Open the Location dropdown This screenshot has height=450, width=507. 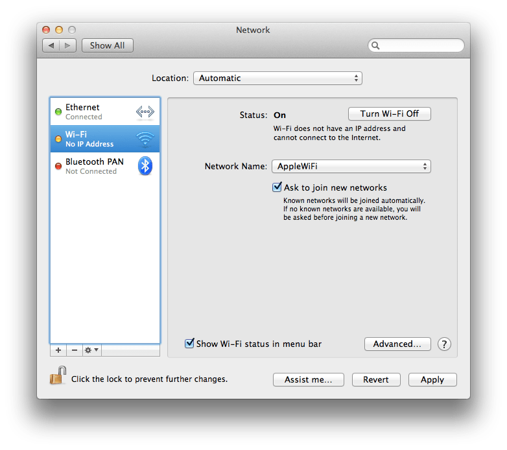(x=277, y=78)
